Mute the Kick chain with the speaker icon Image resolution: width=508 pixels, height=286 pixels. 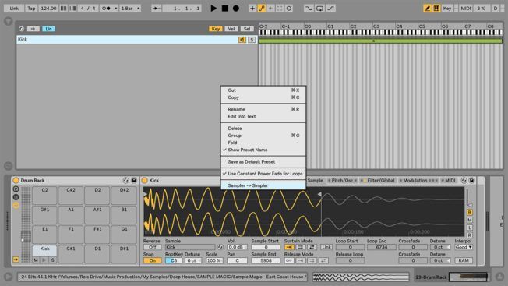tap(242, 40)
